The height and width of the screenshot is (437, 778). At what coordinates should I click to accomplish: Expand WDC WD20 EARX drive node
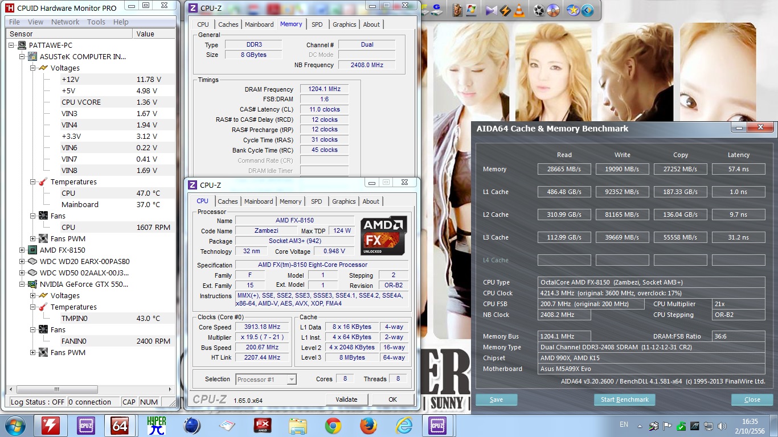click(x=22, y=261)
